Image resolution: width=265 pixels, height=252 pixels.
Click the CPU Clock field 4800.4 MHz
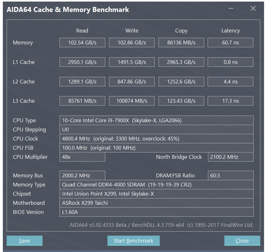(x=157, y=139)
